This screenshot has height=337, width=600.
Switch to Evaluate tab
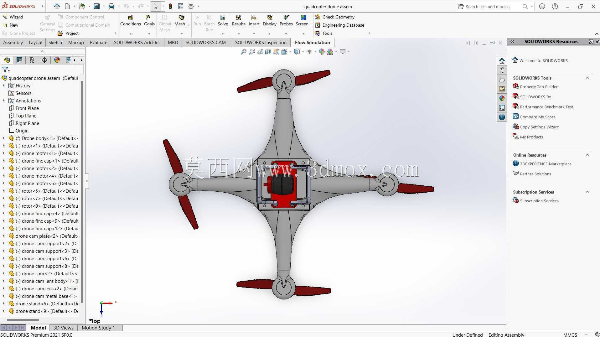pyautogui.click(x=98, y=42)
